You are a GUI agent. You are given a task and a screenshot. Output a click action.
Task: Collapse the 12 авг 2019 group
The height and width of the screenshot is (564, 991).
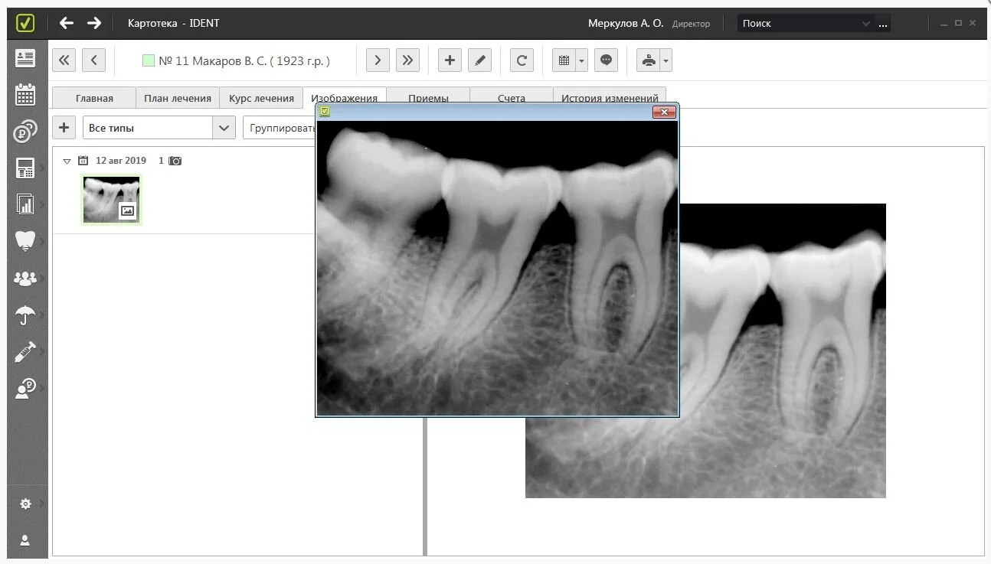pos(67,161)
